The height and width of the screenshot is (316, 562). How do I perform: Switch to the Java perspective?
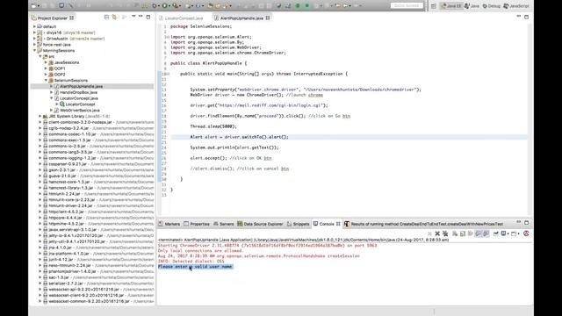click(x=472, y=6)
